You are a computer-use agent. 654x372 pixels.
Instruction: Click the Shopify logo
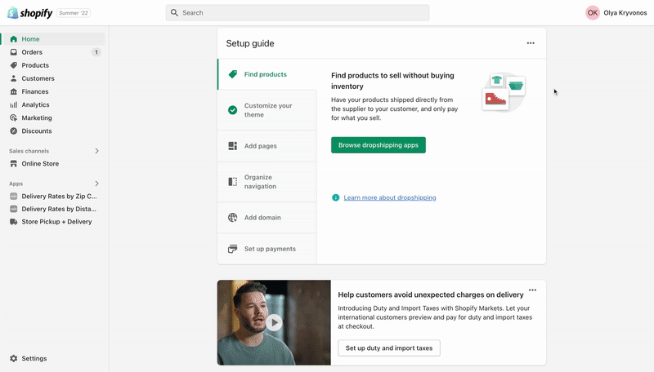pyautogui.click(x=30, y=13)
